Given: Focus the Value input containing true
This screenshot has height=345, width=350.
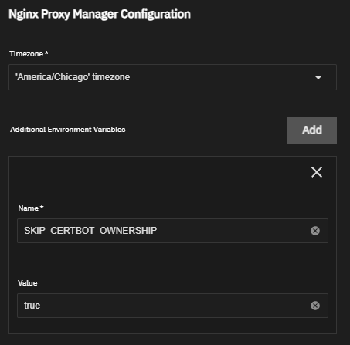Looking at the screenshot, I should (x=172, y=306).
